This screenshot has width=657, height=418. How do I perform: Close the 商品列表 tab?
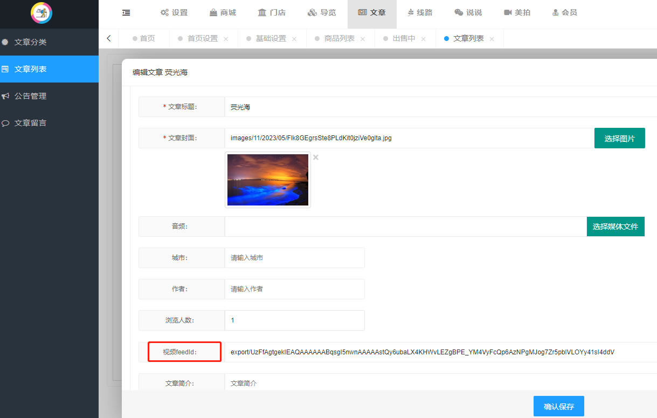363,39
